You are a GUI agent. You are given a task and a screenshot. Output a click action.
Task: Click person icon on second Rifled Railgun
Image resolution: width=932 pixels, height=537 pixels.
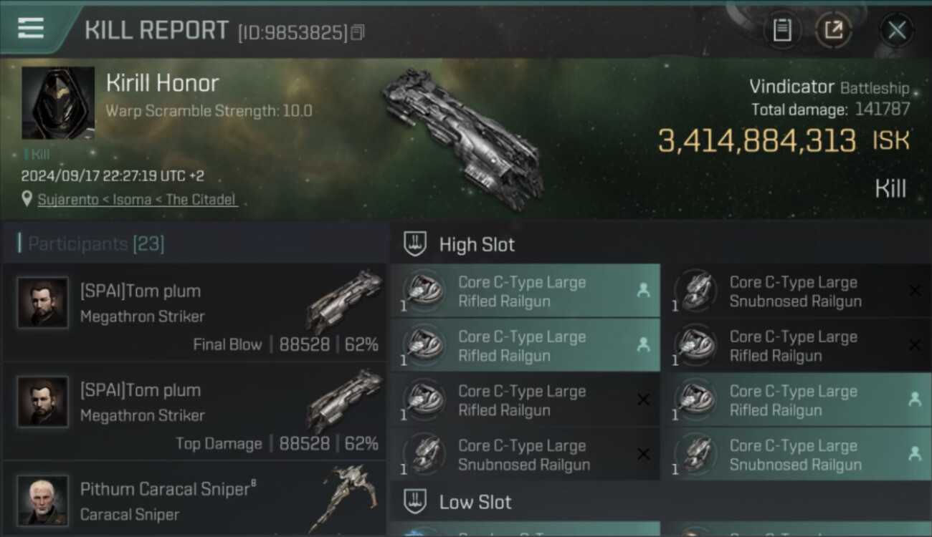(643, 345)
